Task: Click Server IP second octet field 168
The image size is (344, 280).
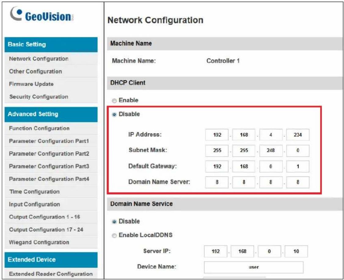Action: (x=243, y=251)
